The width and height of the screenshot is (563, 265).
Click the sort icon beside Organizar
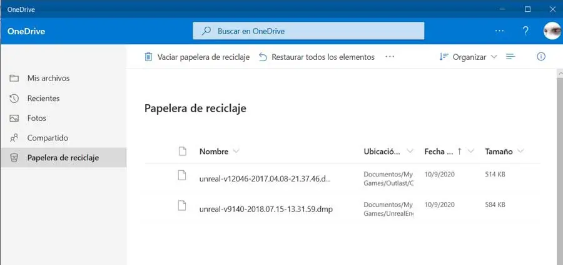(444, 57)
